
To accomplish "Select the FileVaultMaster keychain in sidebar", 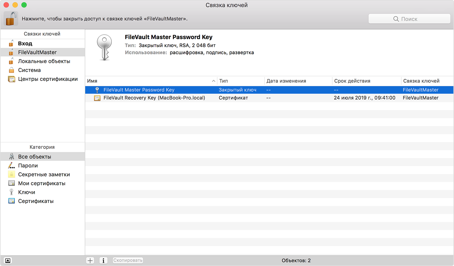I will (42, 52).
